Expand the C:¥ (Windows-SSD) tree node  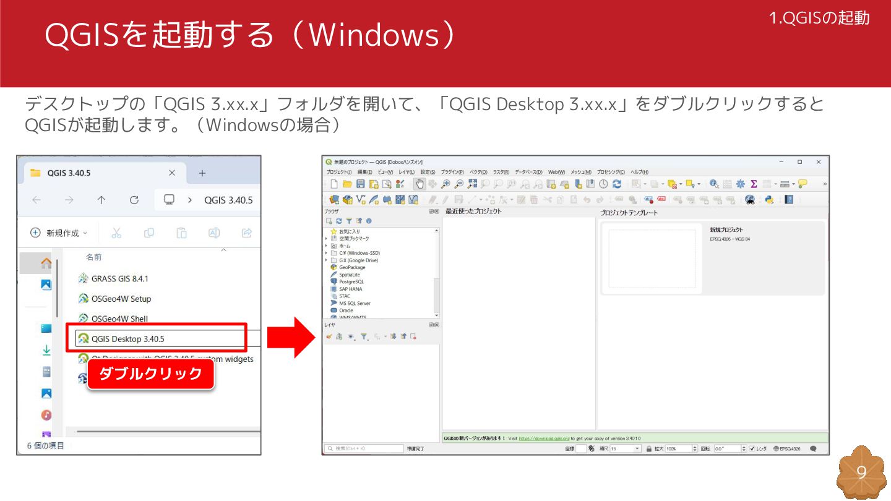pyautogui.click(x=326, y=253)
